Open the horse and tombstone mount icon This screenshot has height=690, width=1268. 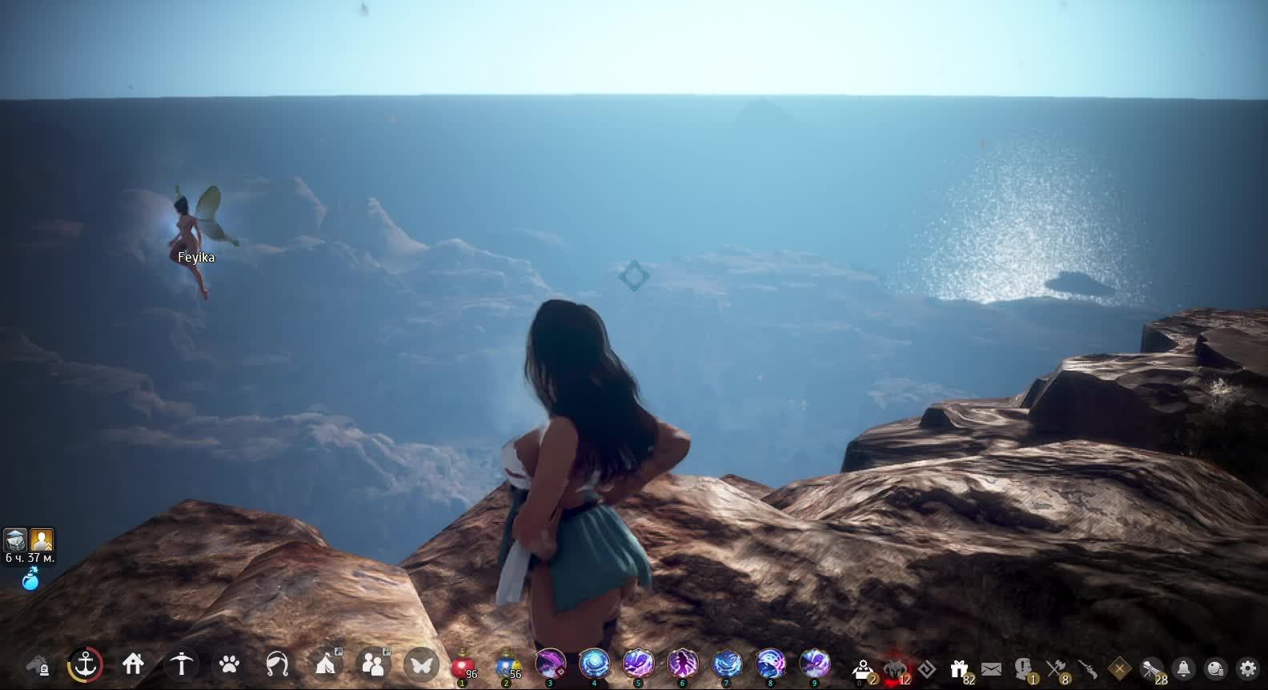point(38,665)
